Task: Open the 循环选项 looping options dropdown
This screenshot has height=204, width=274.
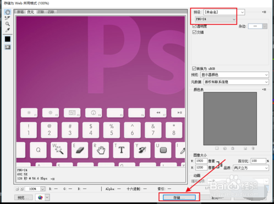Action: pyautogui.click(x=238, y=181)
